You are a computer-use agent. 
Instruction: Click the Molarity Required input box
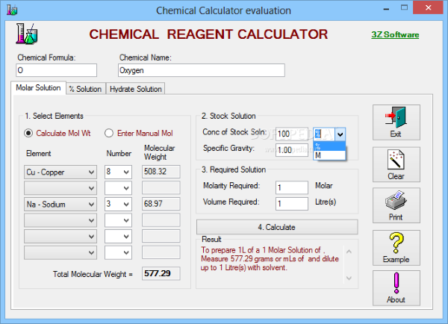coord(291,187)
